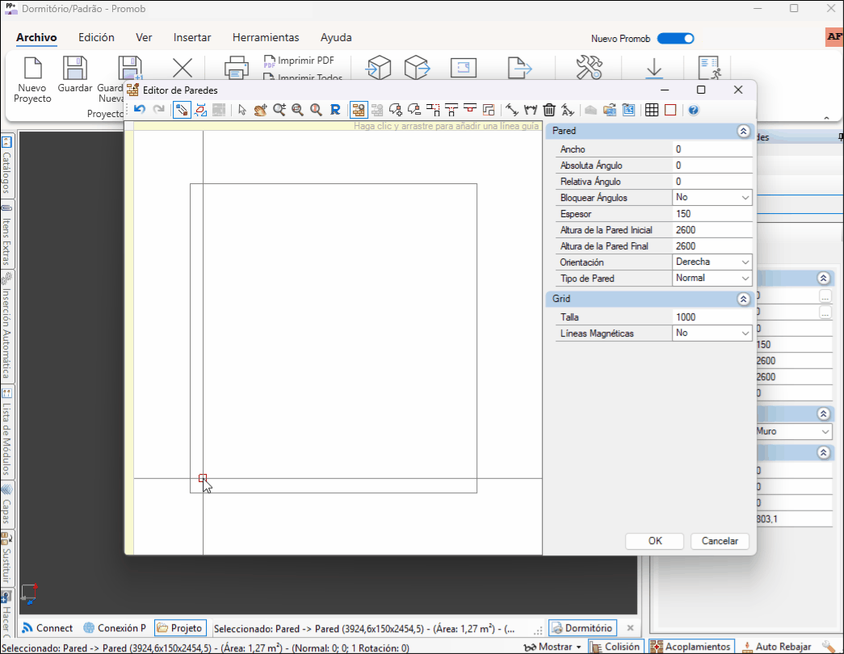Click the Cancelar button
Screen dimensions: 844x654
point(720,541)
